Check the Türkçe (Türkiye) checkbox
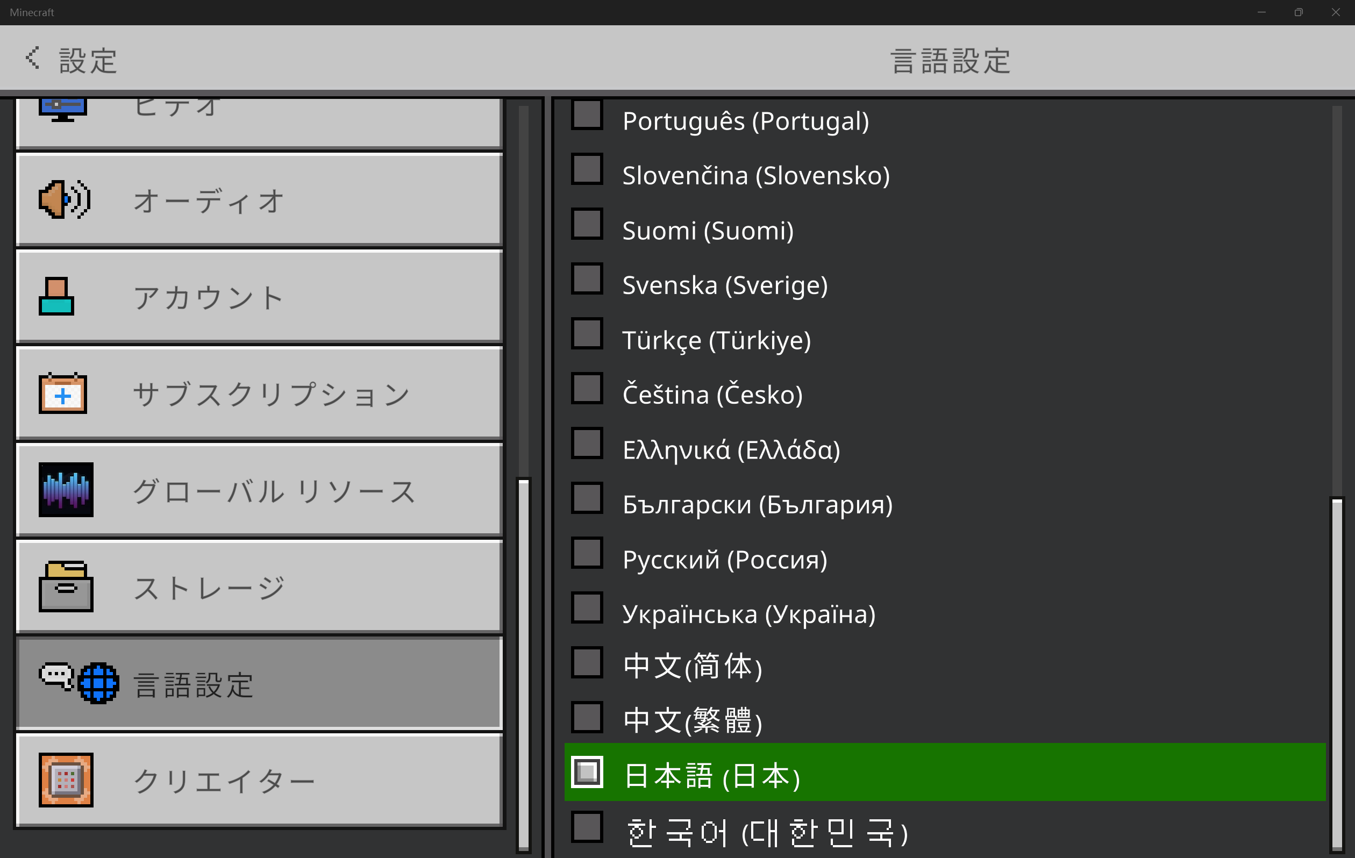Viewport: 1355px width, 858px height. [x=587, y=334]
